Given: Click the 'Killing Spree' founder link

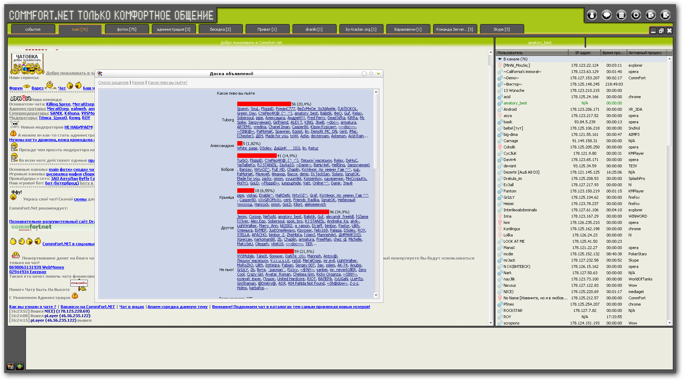Looking at the screenshot, I should pyautogui.click(x=58, y=104).
